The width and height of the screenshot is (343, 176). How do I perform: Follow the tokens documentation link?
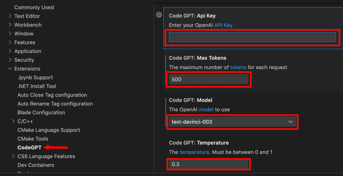point(238,67)
